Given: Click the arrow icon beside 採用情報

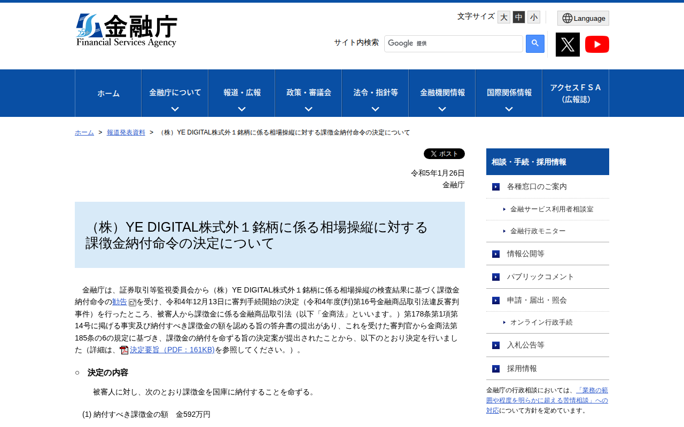Looking at the screenshot, I should (x=496, y=369).
